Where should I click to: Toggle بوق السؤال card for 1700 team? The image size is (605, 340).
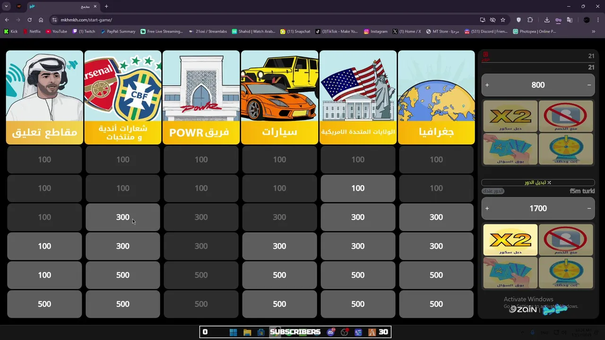click(x=510, y=272)
